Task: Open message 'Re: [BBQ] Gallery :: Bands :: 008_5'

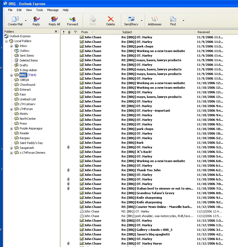Action: point(147,230)
